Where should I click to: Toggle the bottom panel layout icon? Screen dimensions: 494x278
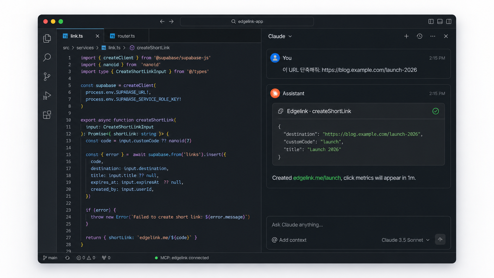click(440, 21)
